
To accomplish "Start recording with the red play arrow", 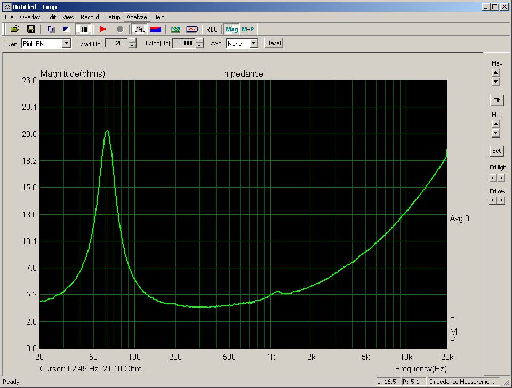I will 103,29.
